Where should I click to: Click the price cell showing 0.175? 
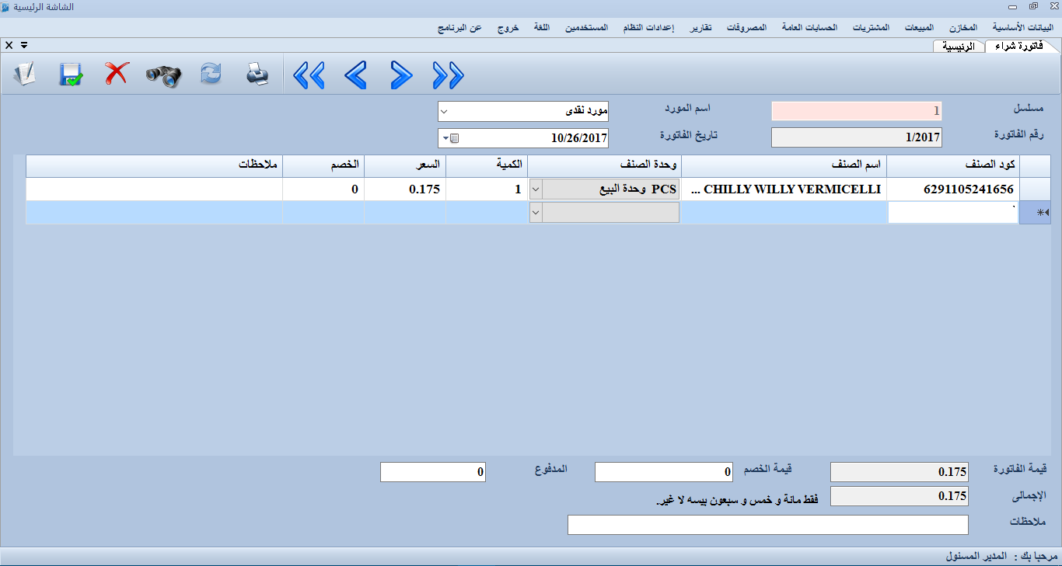(x=405, y=189)
